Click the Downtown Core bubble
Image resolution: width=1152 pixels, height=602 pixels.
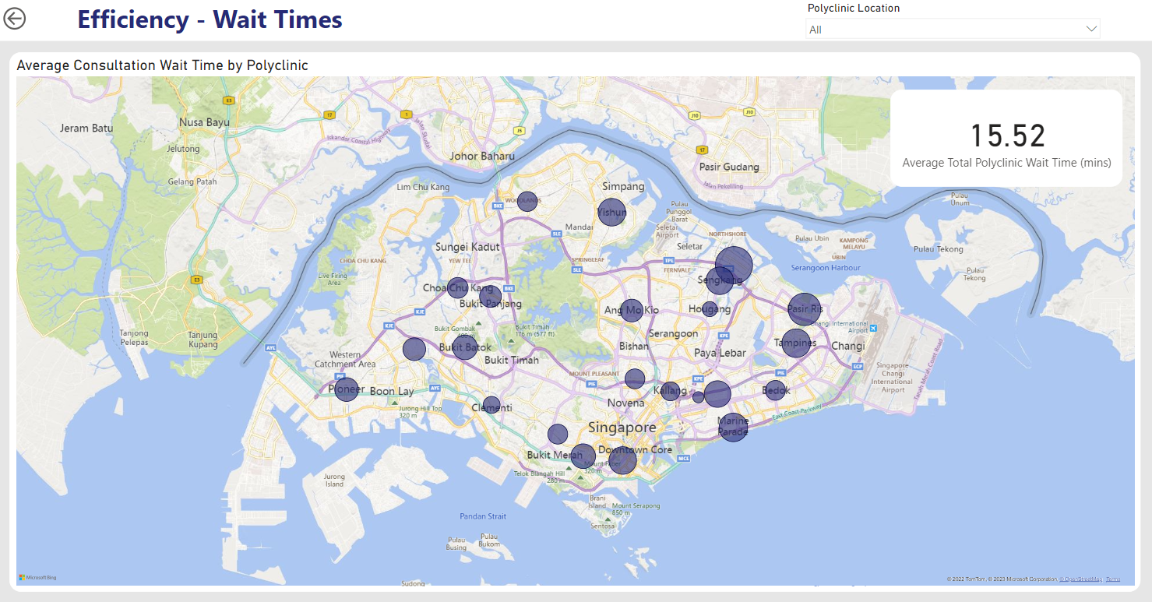(x=622, y=459)
